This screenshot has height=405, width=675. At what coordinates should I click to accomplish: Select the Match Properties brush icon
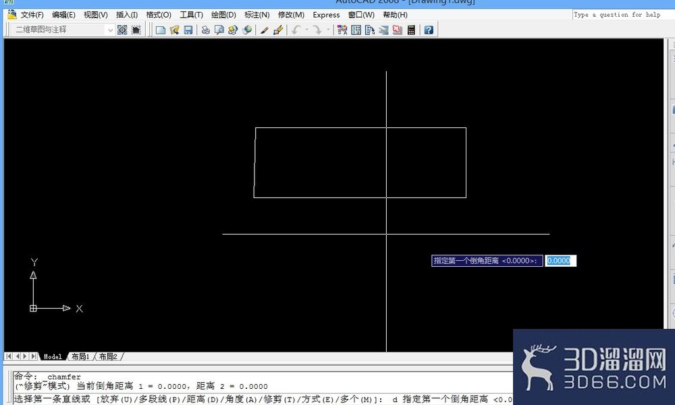(265, 30)
